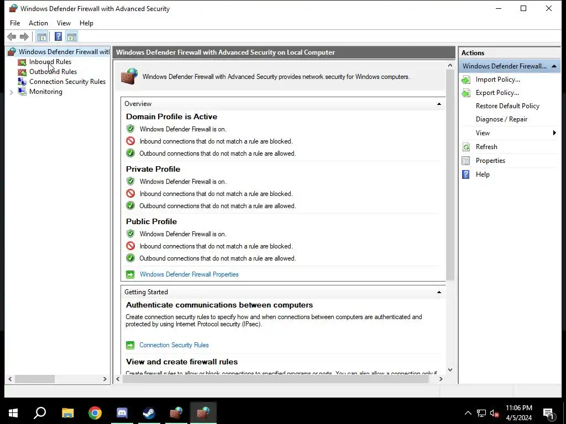
Task: Click the Public Profile outbound allowed check icon
Action: [130, 258]
